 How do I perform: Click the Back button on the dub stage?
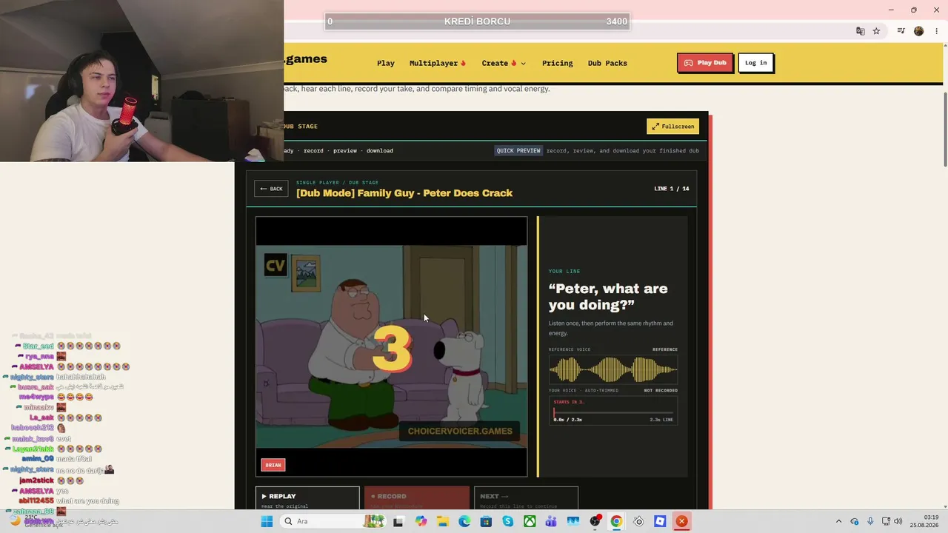click(271, 189)
